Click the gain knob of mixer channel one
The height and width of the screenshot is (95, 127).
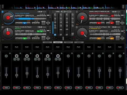point(55,15)
